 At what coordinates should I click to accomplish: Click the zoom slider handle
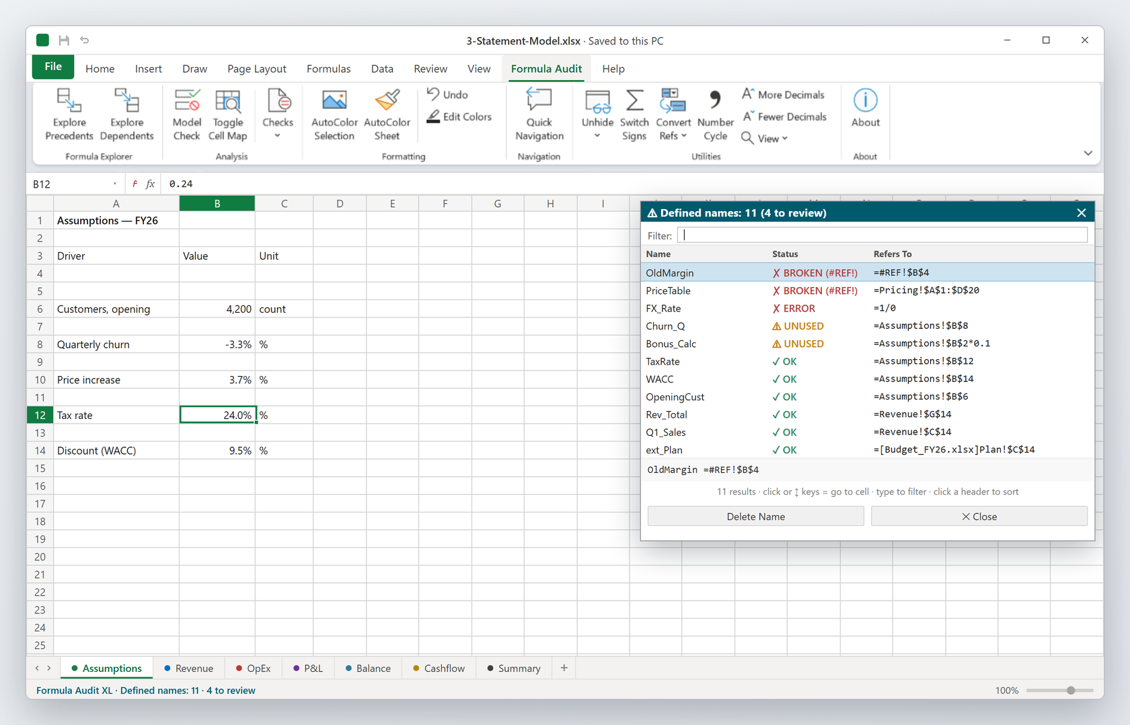point(1071,690)
